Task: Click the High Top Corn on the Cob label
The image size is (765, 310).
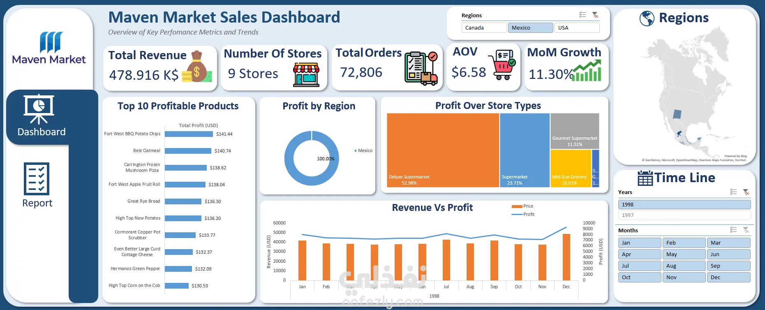Action: pos(134,285)
